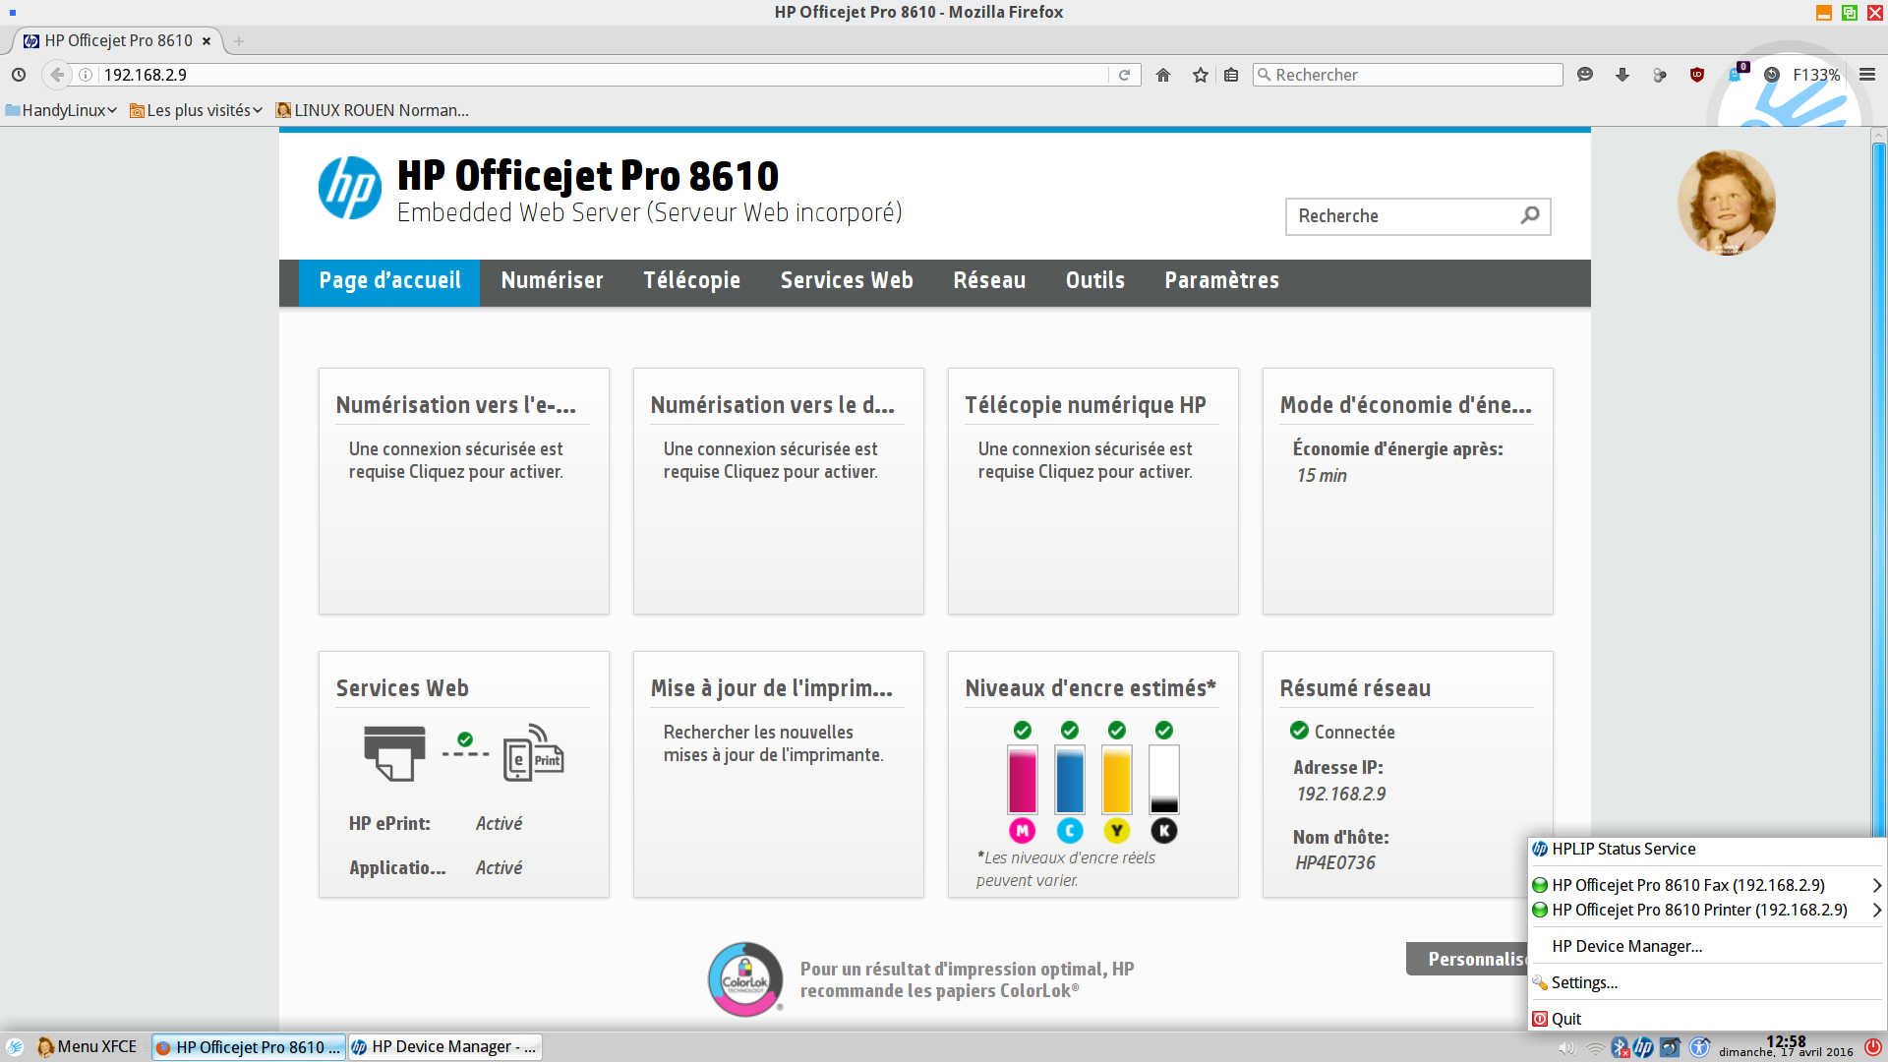Open the Firefox hamburger menu
This screenshot has height=1062, width=1888.
[x=1867, y=75]
